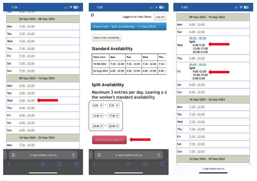Left phone: open Wed 6:00 - 22:00 link

point(27,100)
